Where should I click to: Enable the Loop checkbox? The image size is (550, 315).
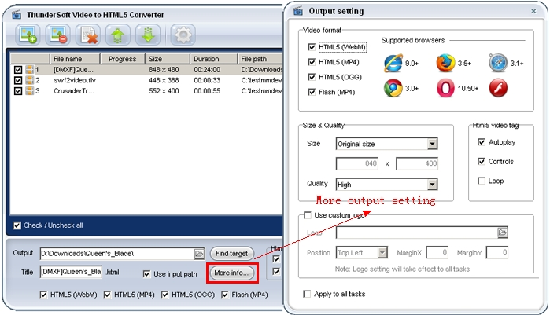click(x=482, y=181)
